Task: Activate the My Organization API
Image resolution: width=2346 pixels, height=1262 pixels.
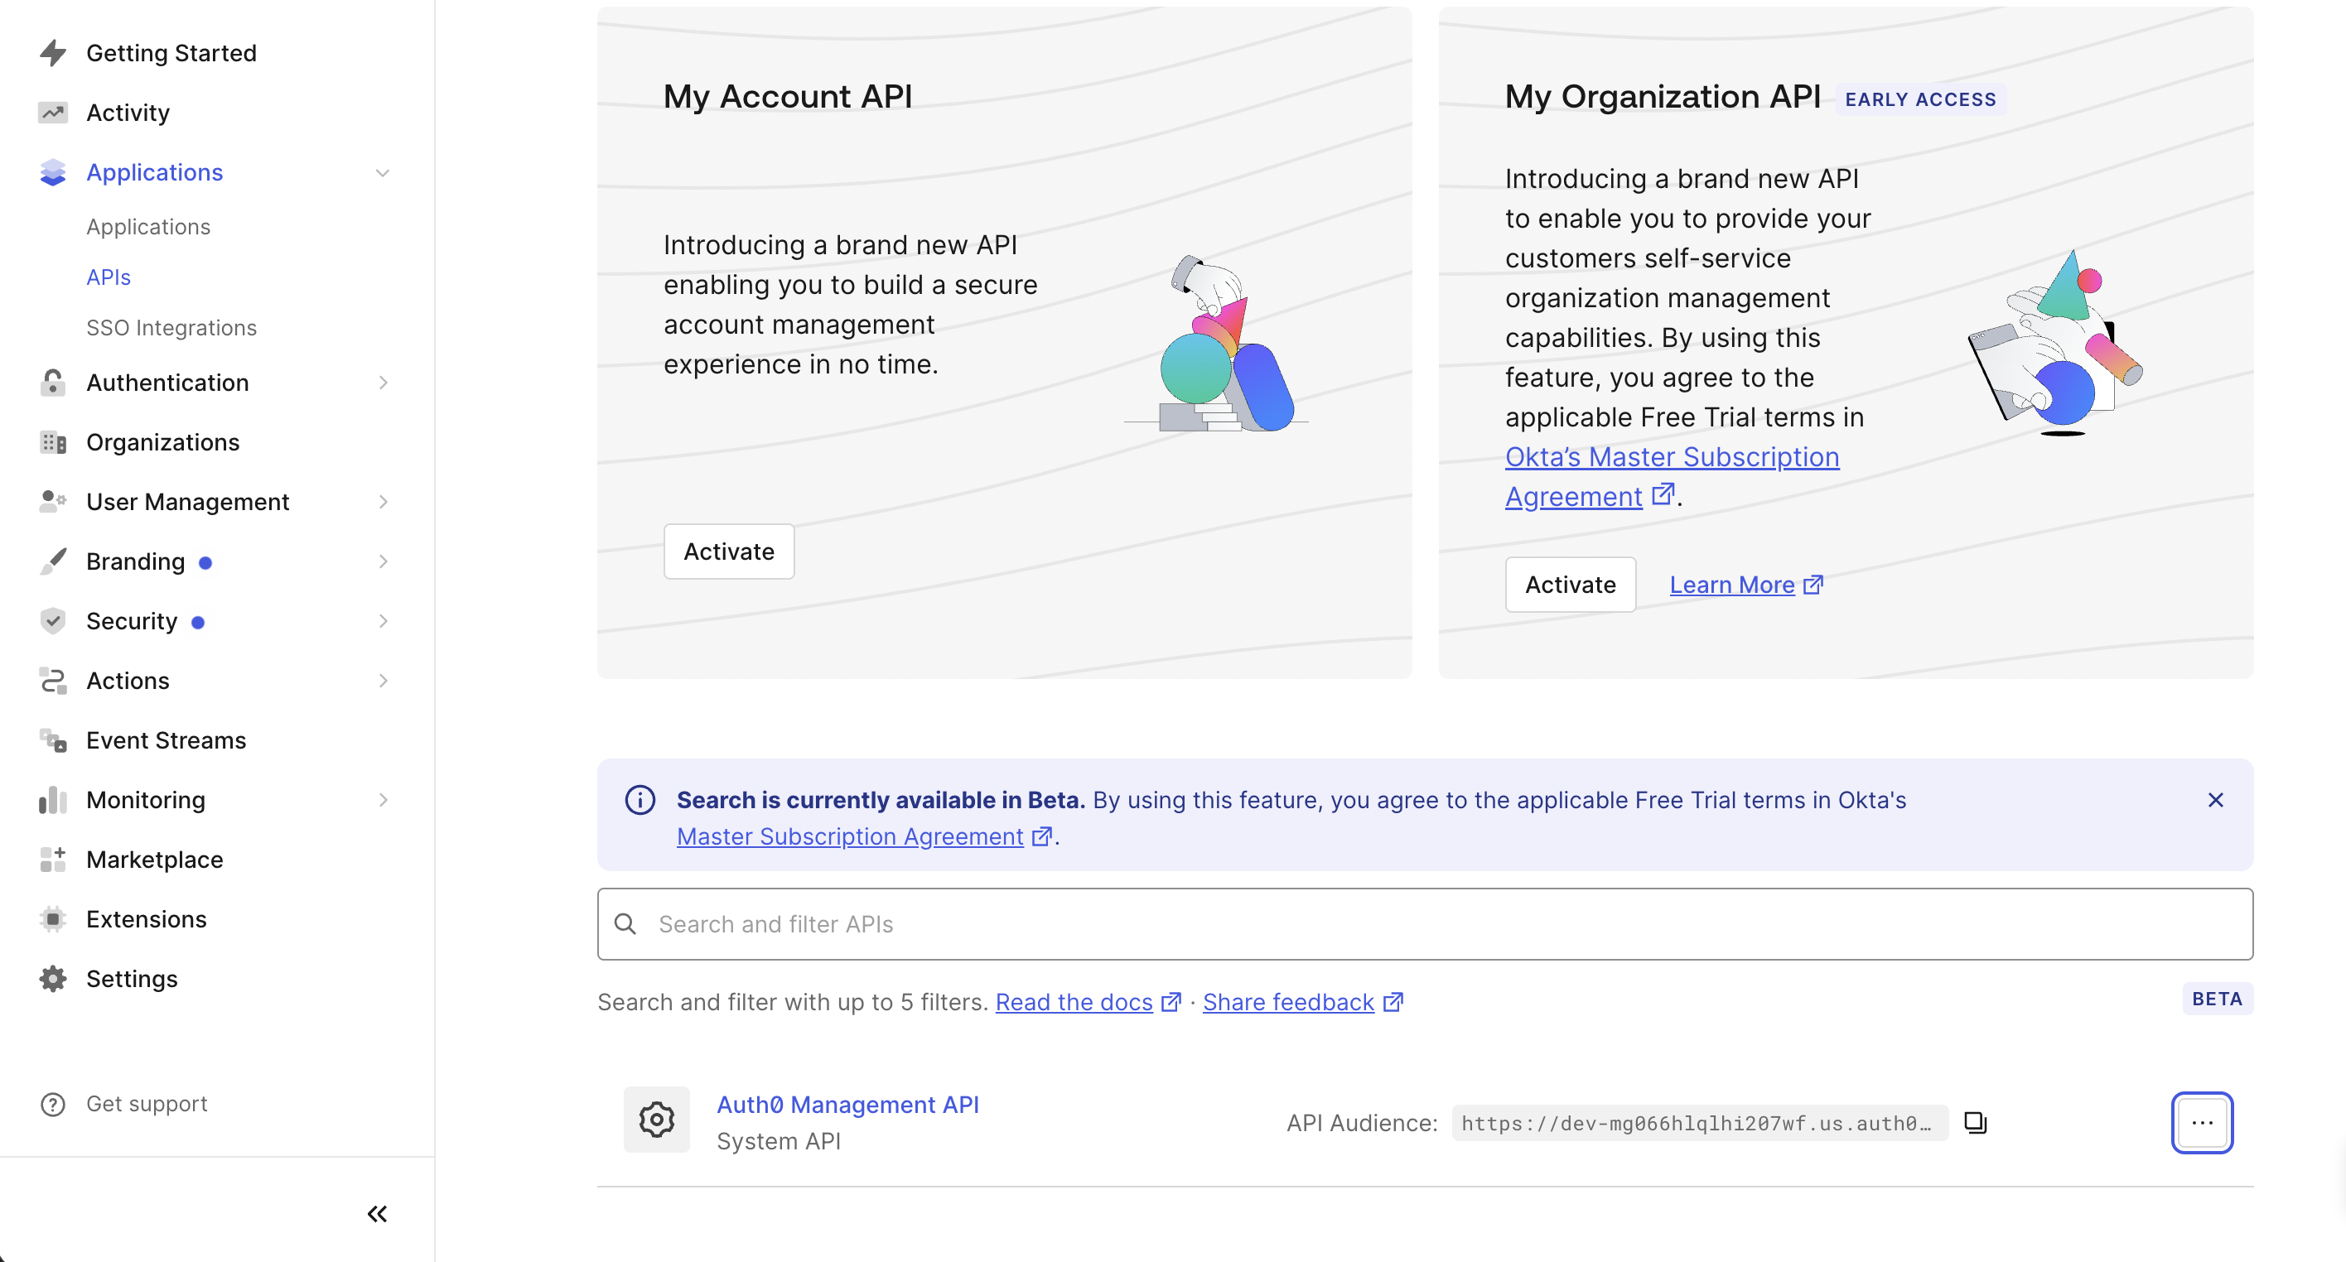Action: [x=1570, y=585]
